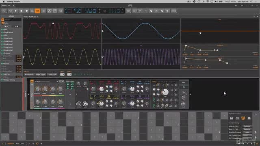Click the upper plus modulator slot
This screenshot has width=260, height=146.
click(x=70, y=94)
